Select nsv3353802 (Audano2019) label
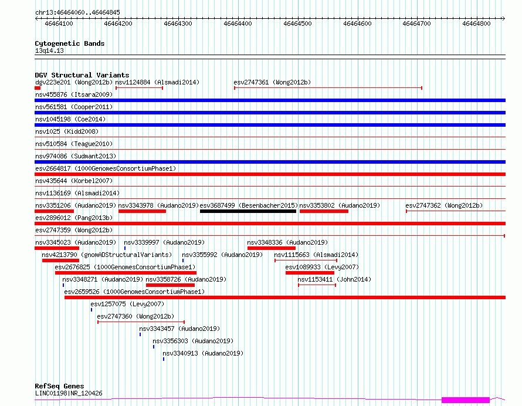 point(340,205)
